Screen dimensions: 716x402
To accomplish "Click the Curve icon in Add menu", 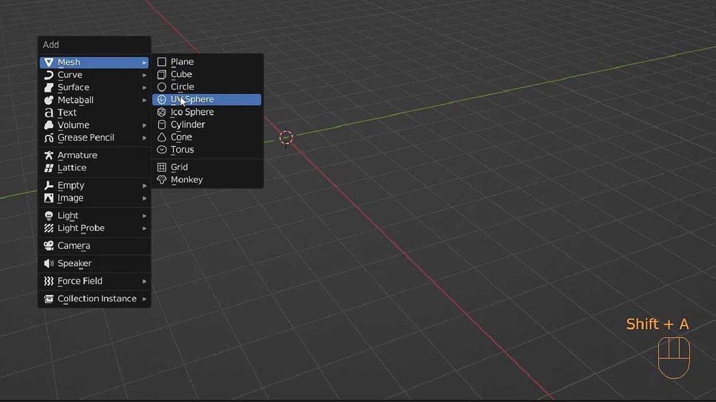I will pyautogui.click(x=49, y=75).
